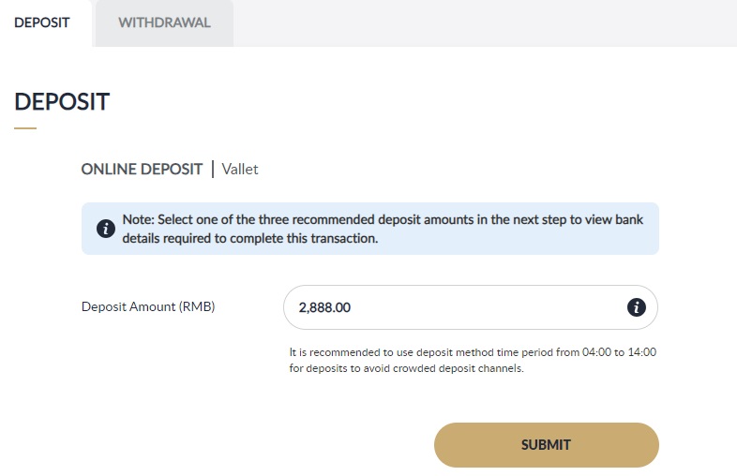This screenshot has height=476, width=737.
Task: Click the gold underline below DEPOSIT heading
Action: point(25,127)
